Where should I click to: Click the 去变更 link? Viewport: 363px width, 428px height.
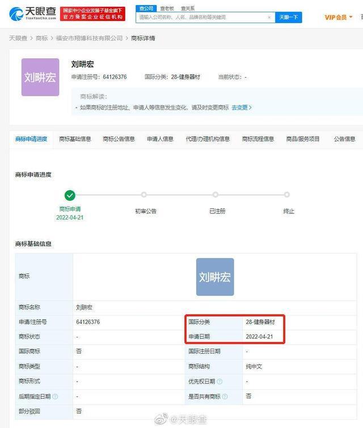click(x=241, y=108)
